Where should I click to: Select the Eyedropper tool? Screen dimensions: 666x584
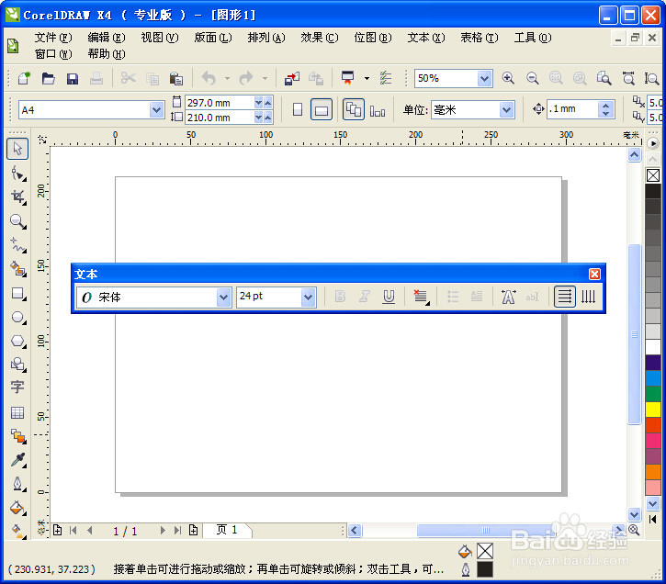click(x=17, y=460)
